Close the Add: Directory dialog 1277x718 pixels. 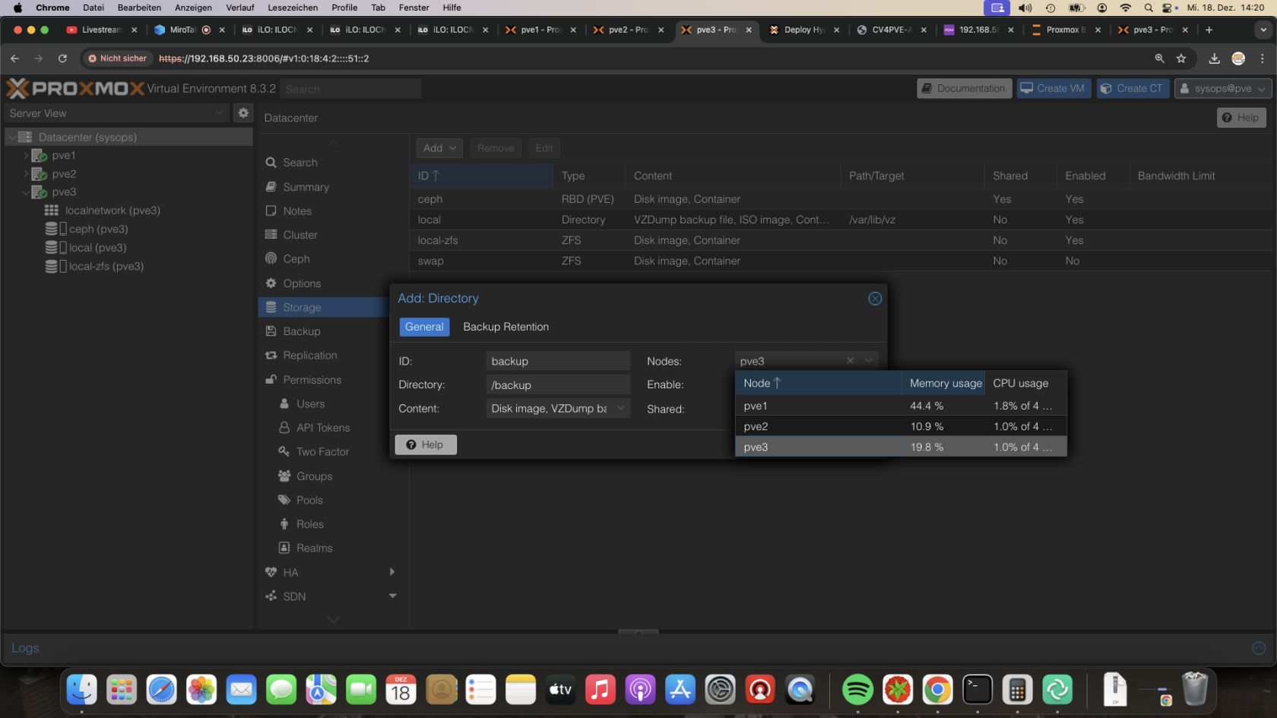point(875,299)
